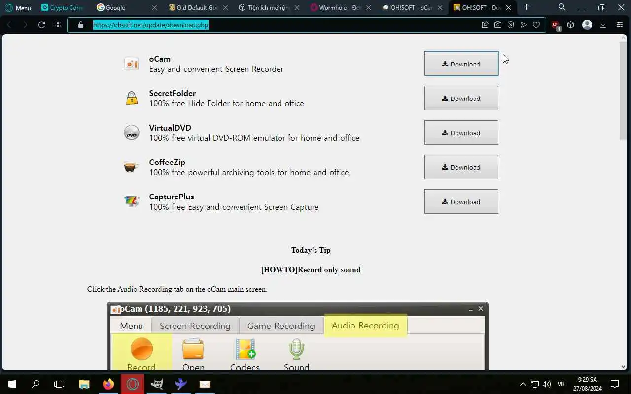631x394 pixels.
Task: Launch Firefox from the taskbar
Action: coord(108,384)
